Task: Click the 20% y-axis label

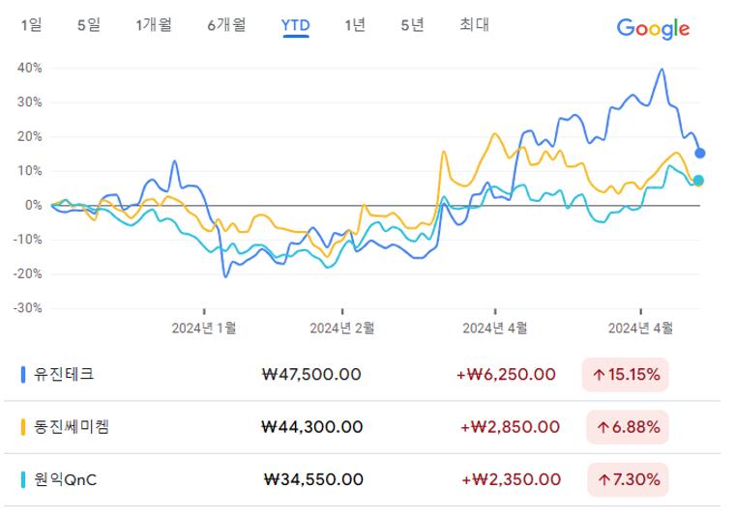Action: pos(30,136)
